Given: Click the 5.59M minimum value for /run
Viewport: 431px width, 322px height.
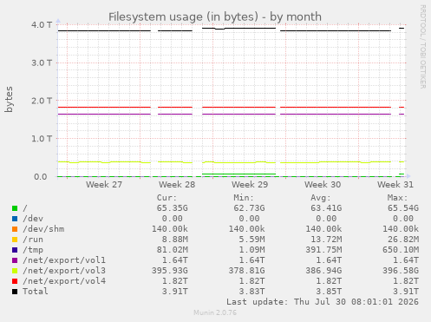Looking at the screenshot, I should [251, 240].
